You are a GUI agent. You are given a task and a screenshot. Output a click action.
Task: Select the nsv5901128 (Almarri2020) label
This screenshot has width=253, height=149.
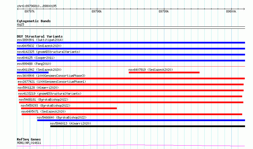(x=38, y=88)
